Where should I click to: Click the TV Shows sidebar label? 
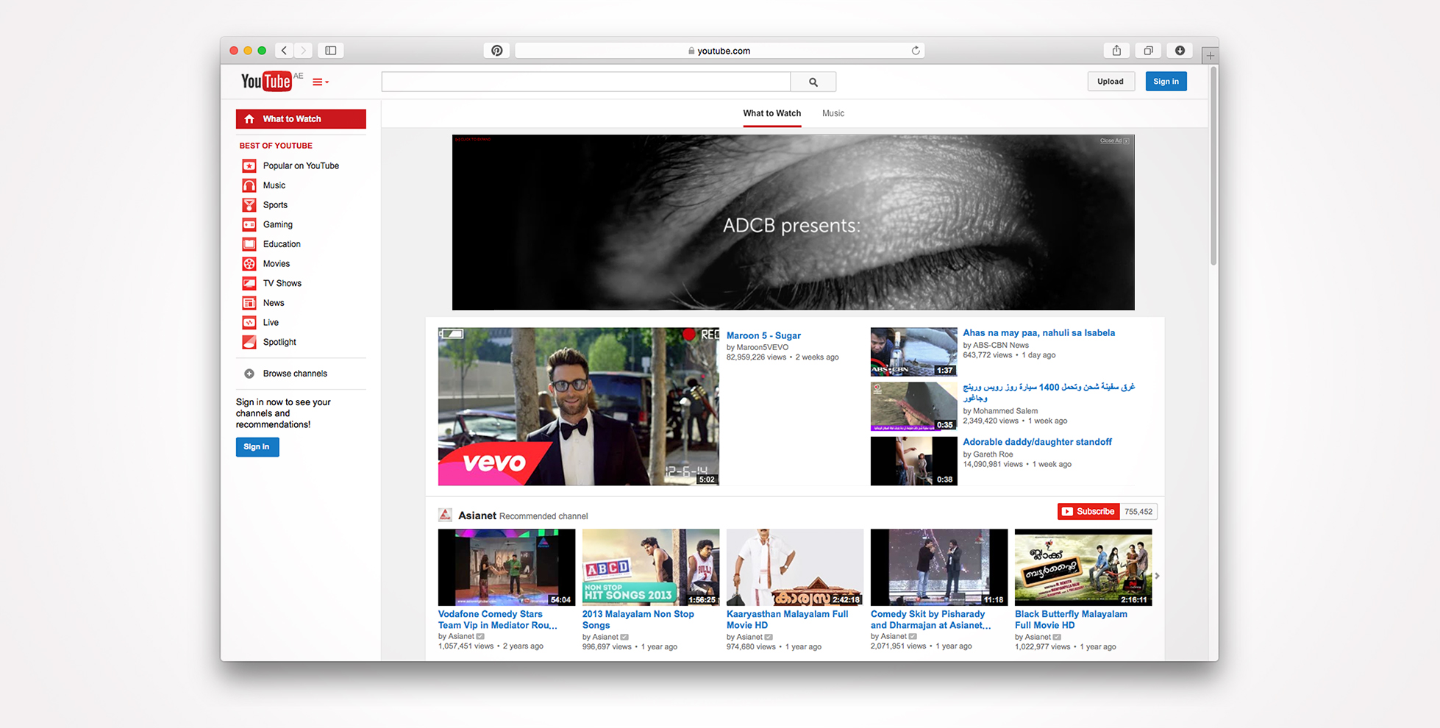coord(282,284)
